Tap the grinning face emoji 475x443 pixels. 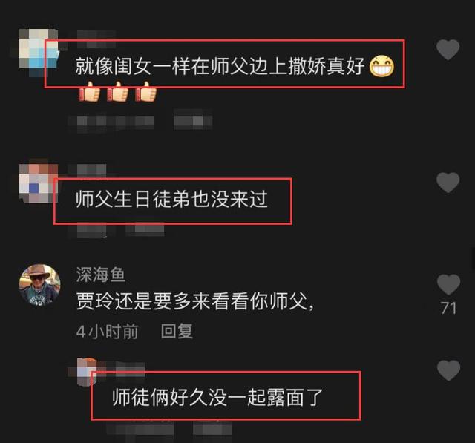381,66
